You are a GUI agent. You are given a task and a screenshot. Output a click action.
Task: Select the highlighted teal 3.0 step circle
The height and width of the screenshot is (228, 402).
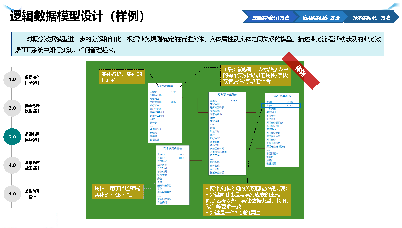click(12, 136)
